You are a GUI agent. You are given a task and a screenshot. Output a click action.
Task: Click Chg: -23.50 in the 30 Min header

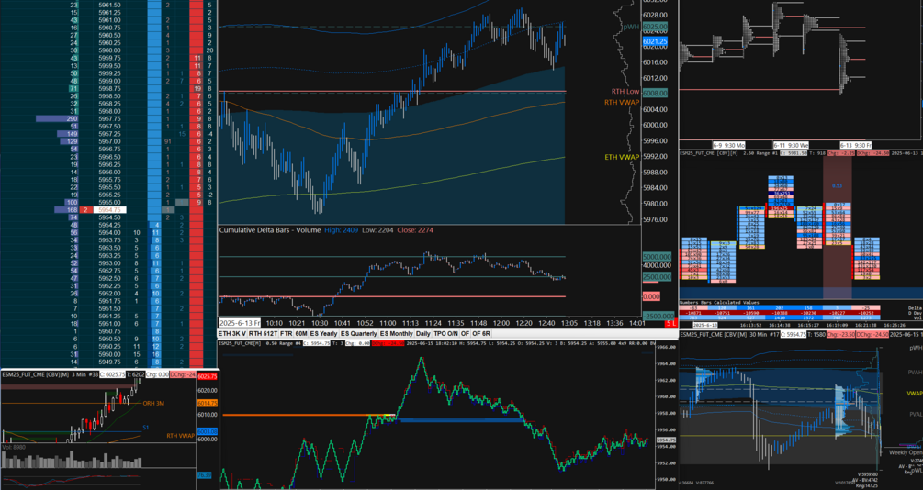(840, 334)
